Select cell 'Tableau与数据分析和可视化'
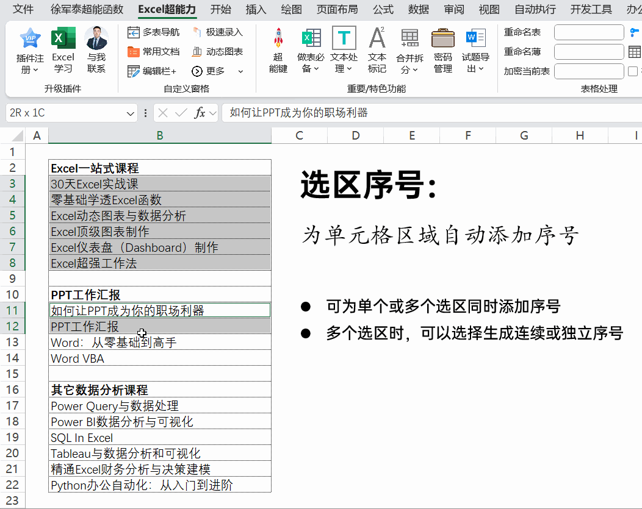This screenshot has height=509, width=642. point(160,453)
